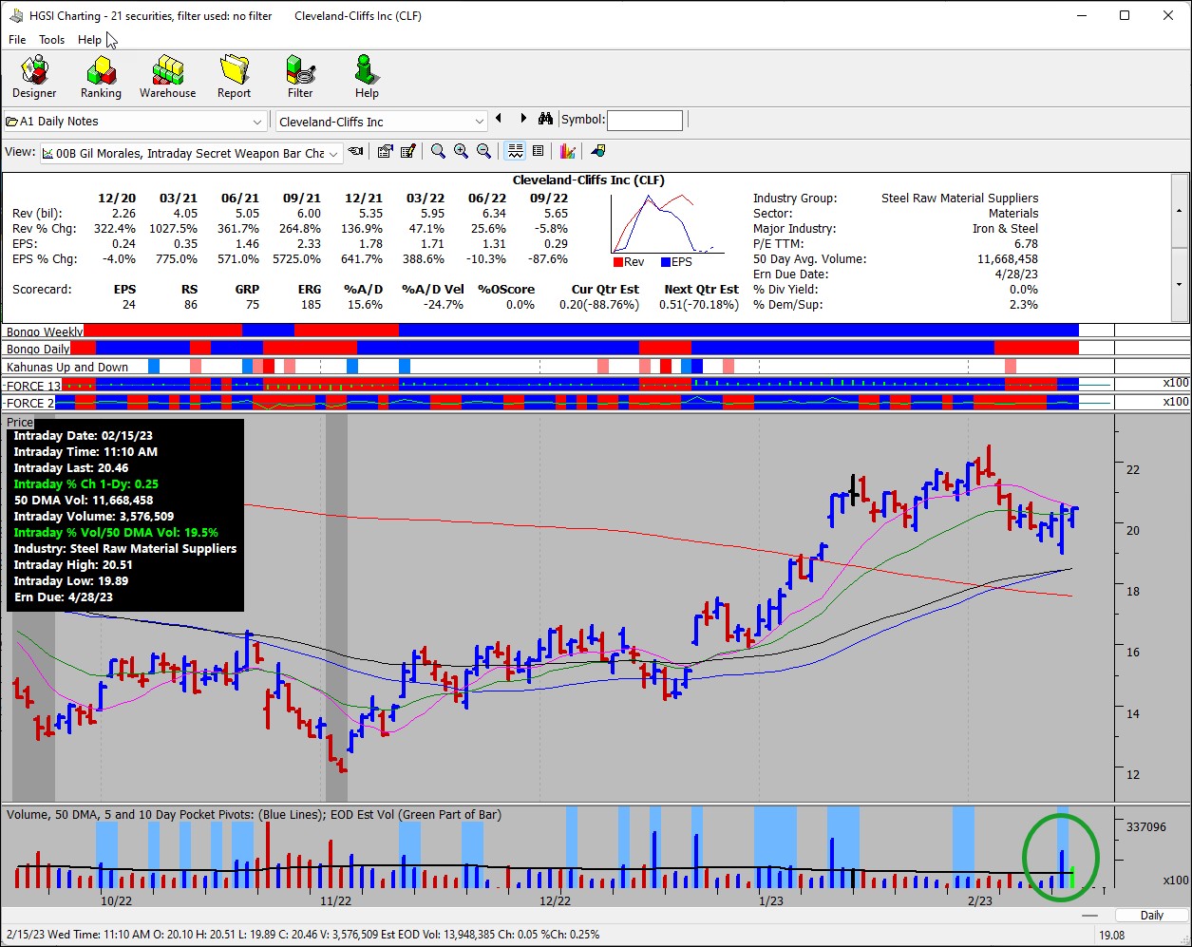Click the zoom out magnifier

483,152
